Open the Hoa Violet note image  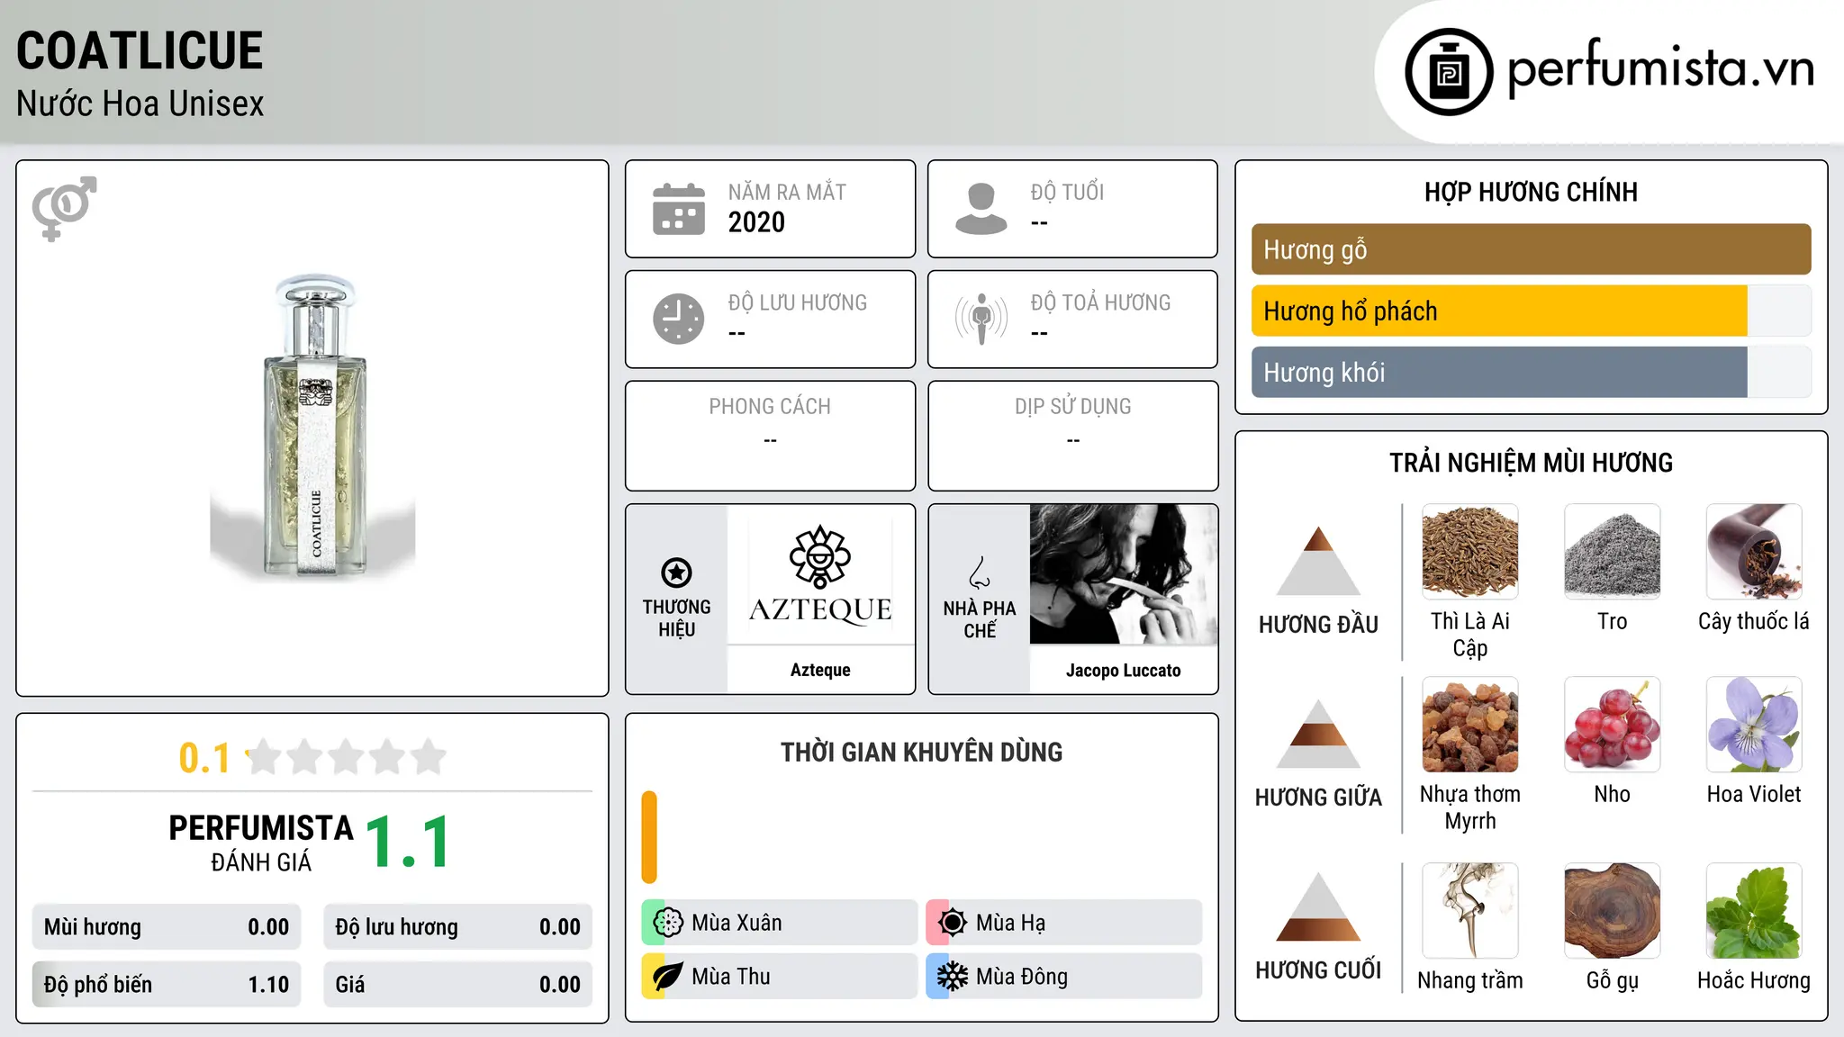click(1754, 725)
